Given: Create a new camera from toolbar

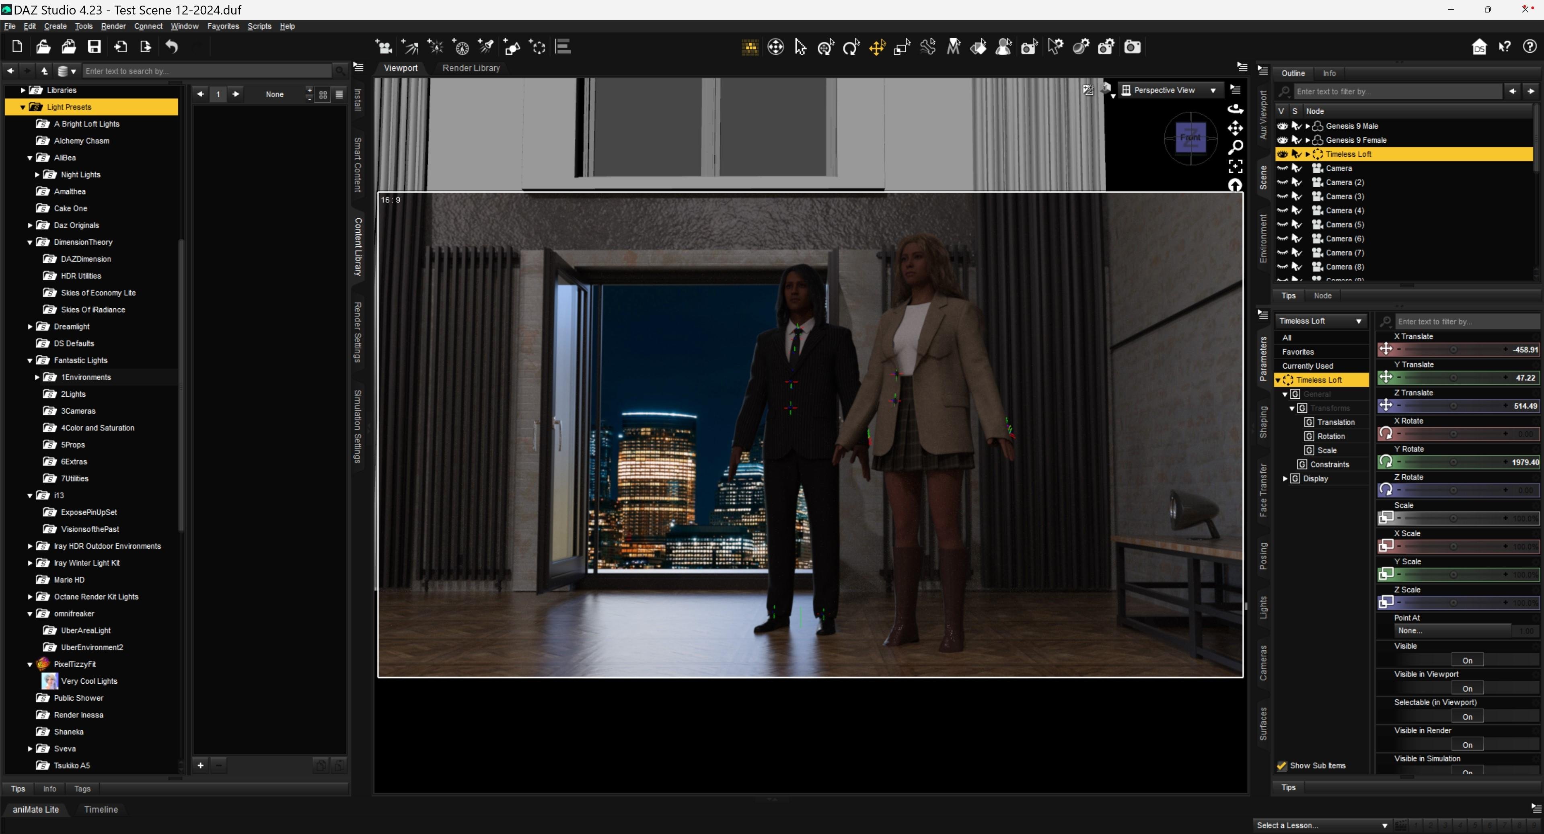Looking at the screenshot, I should [384, 47].
